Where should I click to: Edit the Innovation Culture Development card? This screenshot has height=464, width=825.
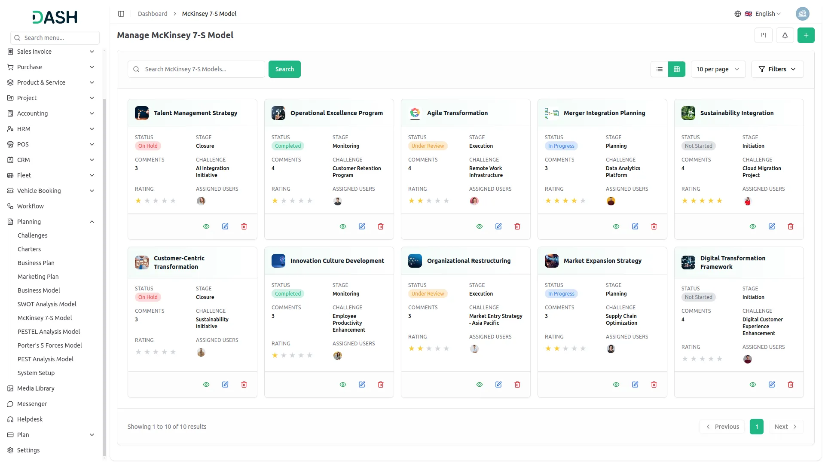[362, 385]
